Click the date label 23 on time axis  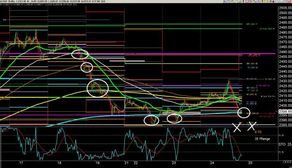point(174,163)
